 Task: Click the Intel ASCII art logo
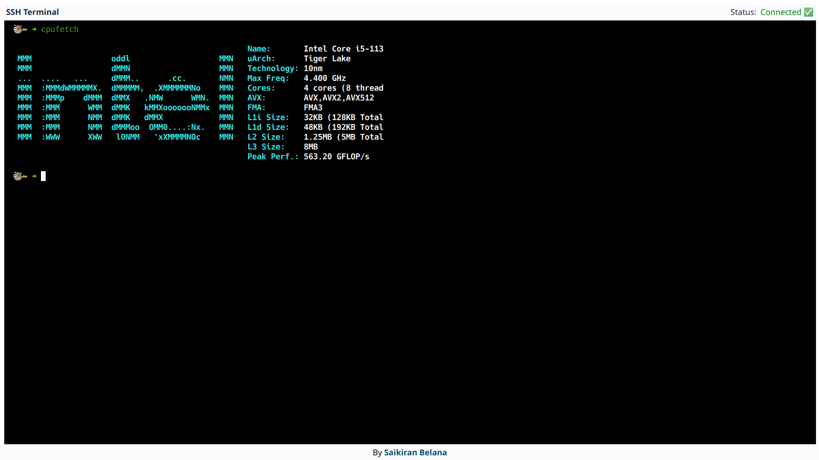125,98
